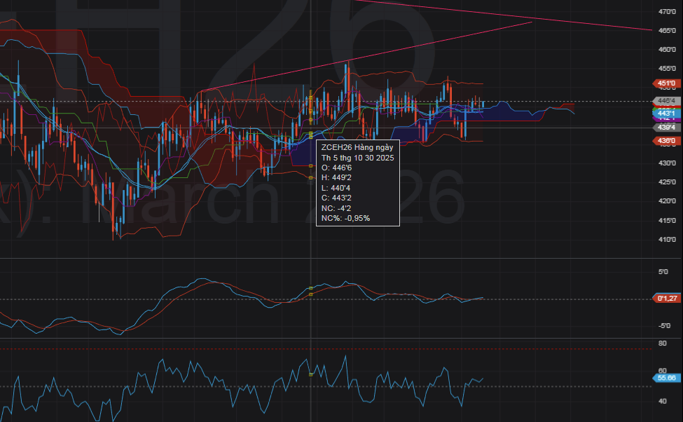Click the -5'0 tick on MACD axis

point(662,325)
